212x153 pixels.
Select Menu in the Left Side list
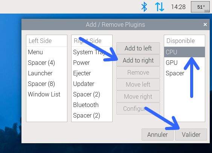[47, 52]
